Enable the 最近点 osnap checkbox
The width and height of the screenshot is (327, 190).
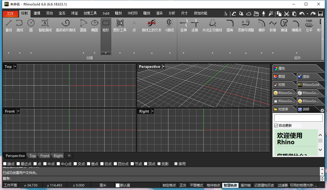pos(18,164)
